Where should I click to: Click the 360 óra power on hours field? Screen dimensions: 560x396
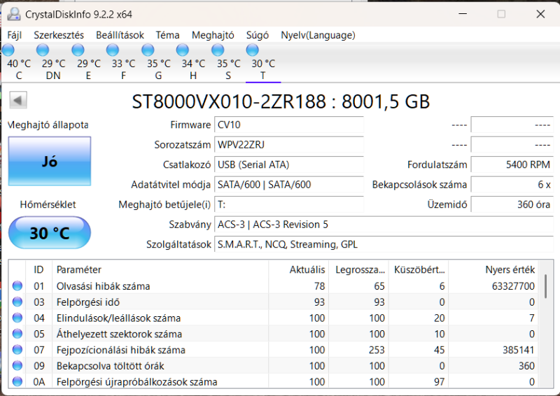(512, 204)
